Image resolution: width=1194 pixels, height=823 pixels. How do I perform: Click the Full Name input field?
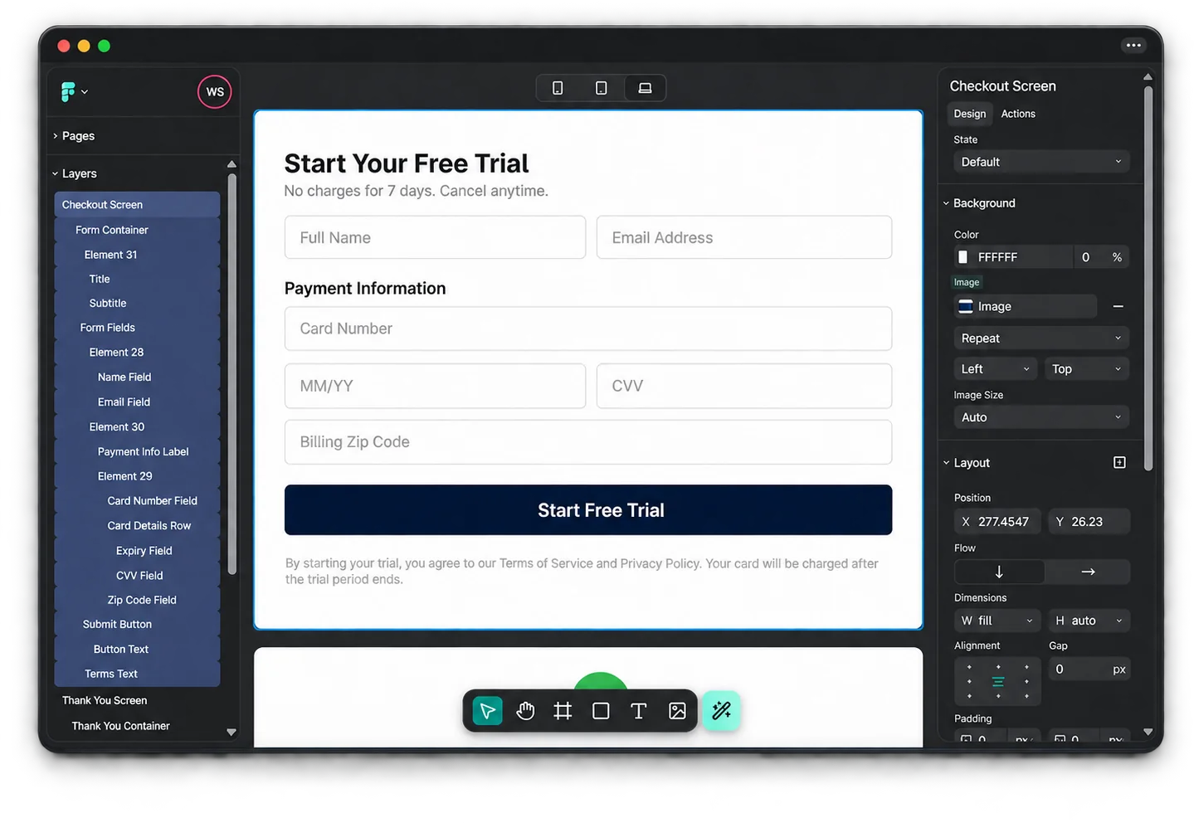click(435, 237)
